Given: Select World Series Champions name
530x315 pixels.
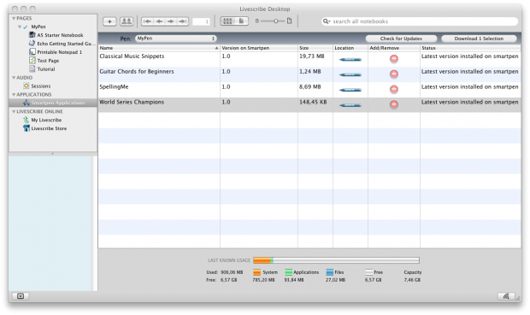Looking at the screenshot, I should pyautogui.click(x=132, y=102).
